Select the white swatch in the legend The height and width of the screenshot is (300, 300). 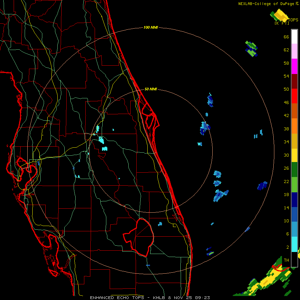point(294,37)
